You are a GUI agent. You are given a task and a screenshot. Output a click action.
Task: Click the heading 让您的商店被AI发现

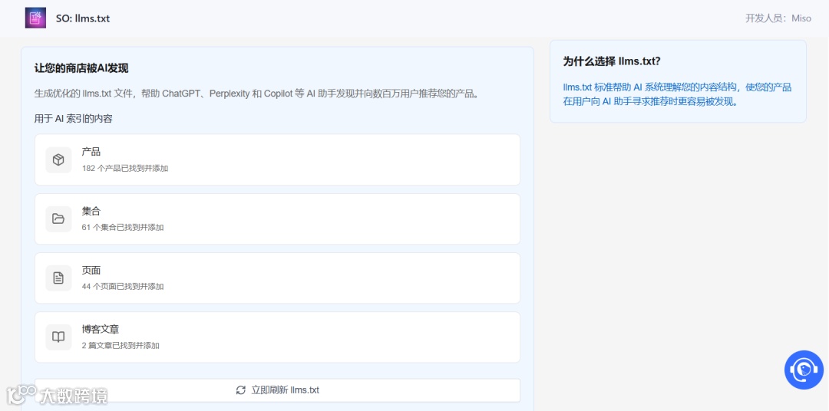click(81, 68)
